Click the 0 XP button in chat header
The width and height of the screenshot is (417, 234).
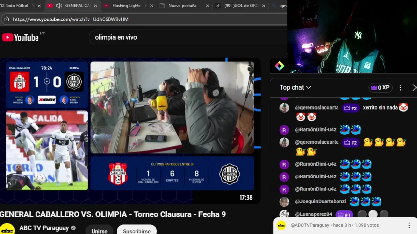click(x=380, y=88)
